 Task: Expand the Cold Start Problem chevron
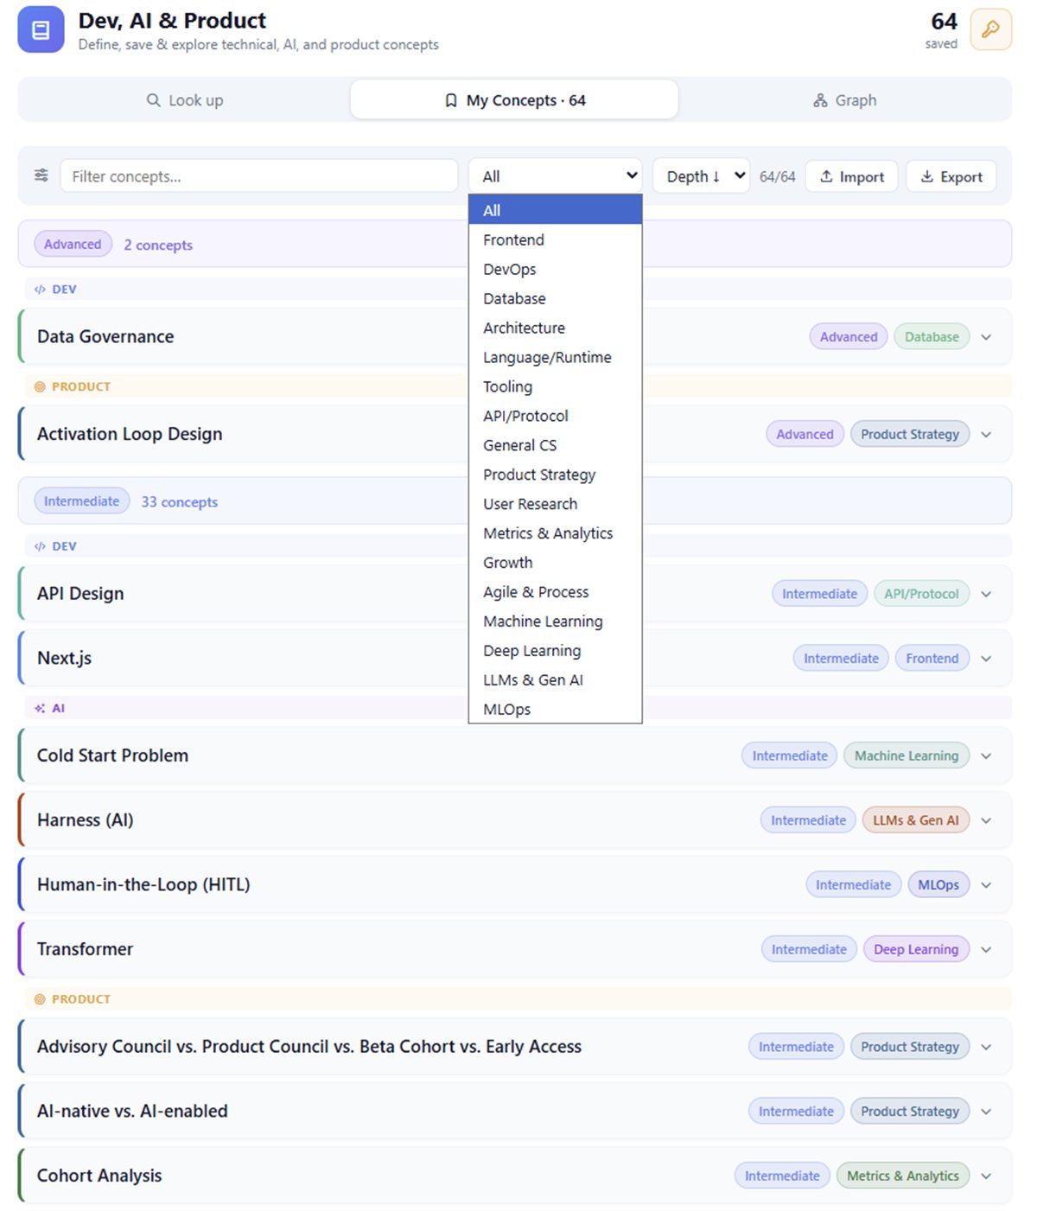[986, 756]
